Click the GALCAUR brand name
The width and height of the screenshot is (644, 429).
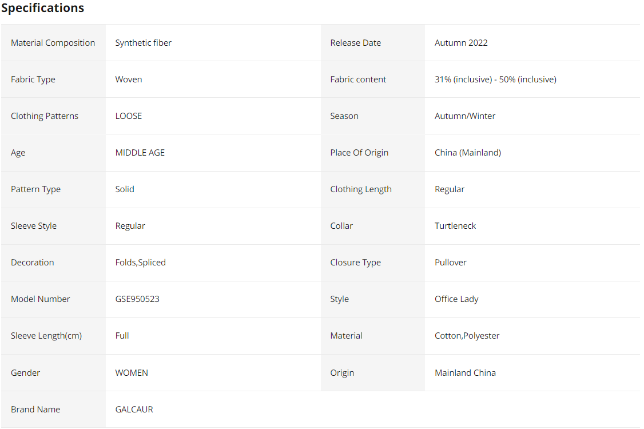coord(134,410)
